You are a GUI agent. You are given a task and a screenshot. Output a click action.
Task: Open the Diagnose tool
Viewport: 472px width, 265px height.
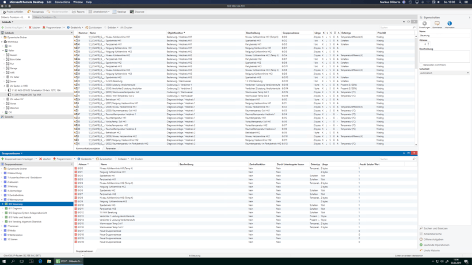point(138,11)
